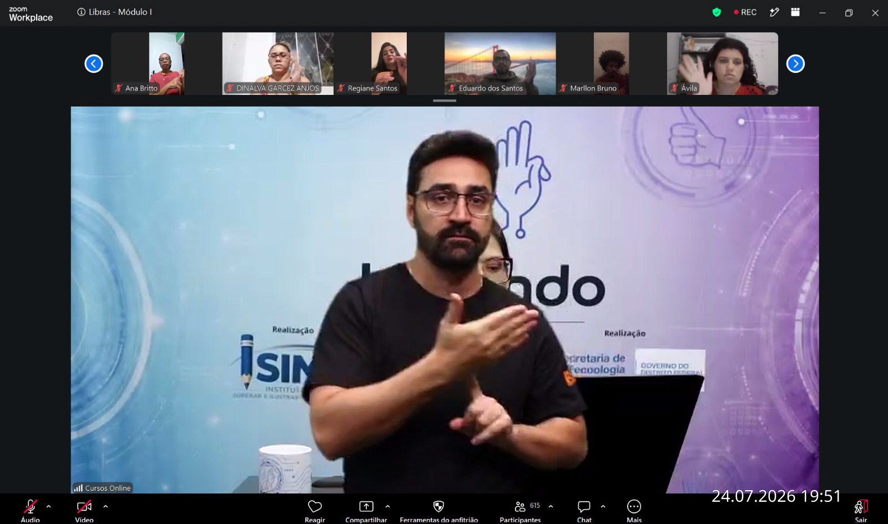Click the Zoom Workplace logo
Screen dimensions: 888x524
[31, 14]
